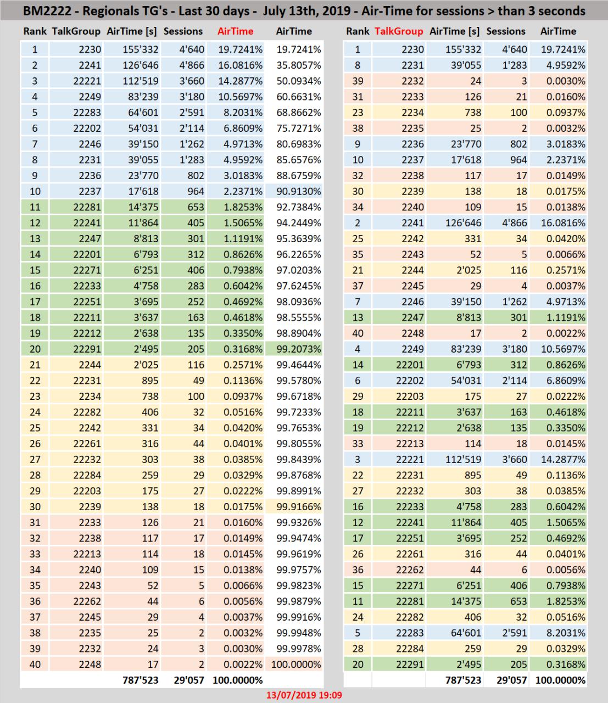608x703 pixels.
Task: Select the cell "99.4644%"
Action: (x=294, y=365)
